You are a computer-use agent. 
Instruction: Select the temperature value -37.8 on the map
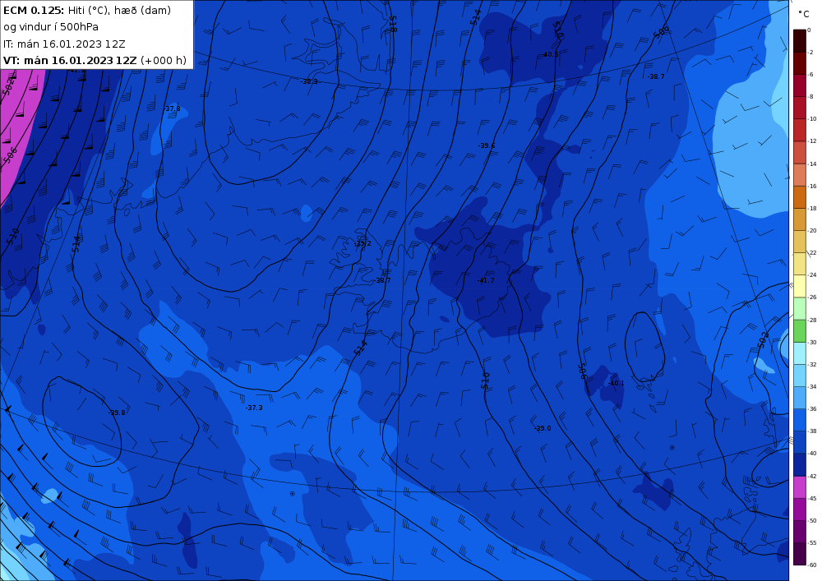(x=172, y=109)
